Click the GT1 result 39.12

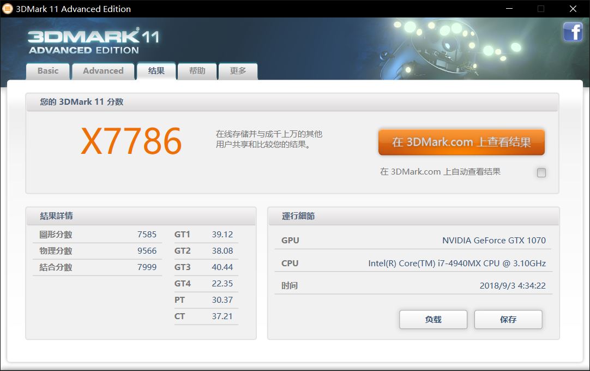click(x=222, y=234)
